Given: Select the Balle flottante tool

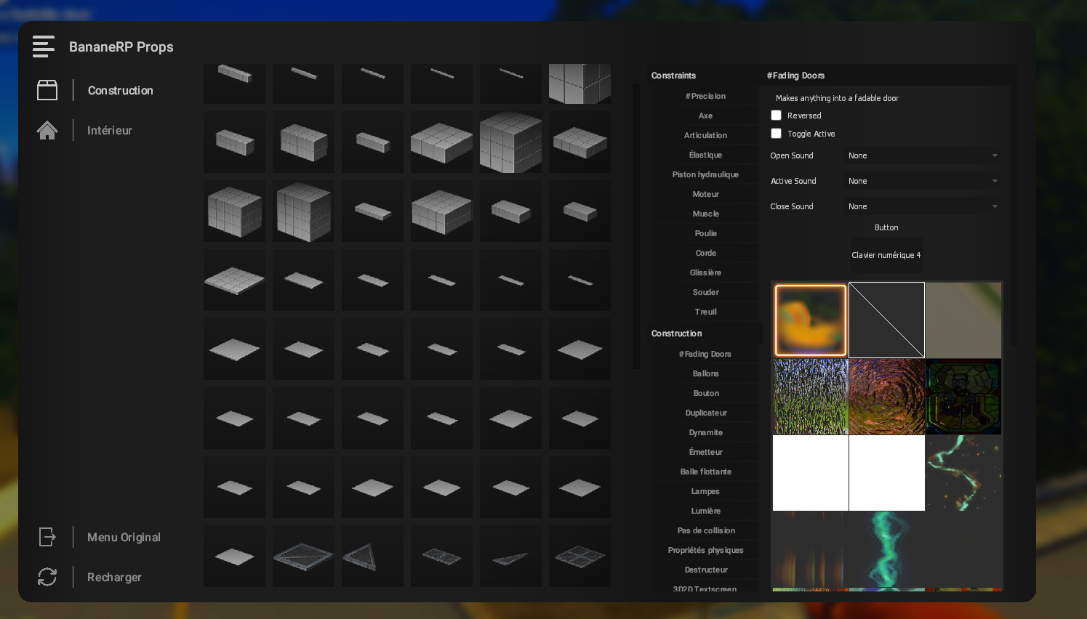Looking at the screenshot, I should click(705, 472).
